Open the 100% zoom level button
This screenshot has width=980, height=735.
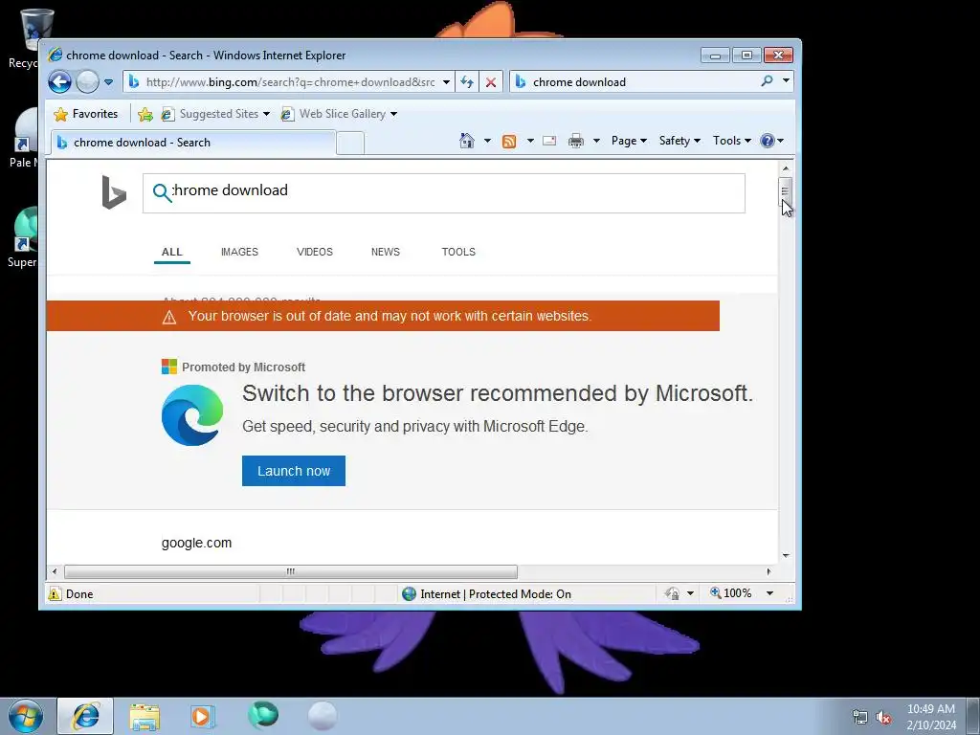[730, 593]
